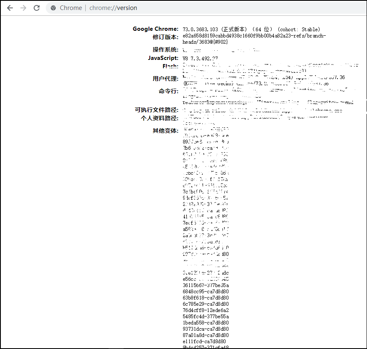Click the '命令行:' label
The image size is (367, 349).
(x=169, y=91)
